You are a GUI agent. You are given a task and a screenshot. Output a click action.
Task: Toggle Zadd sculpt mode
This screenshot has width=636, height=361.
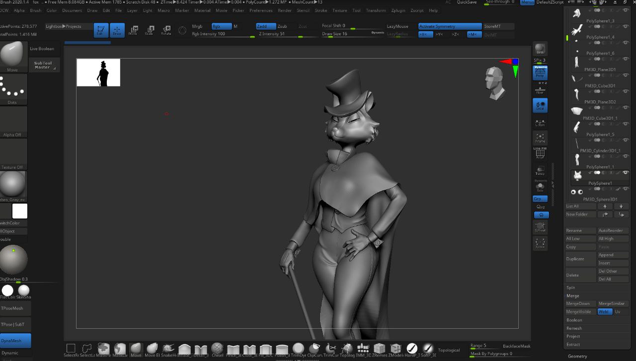pyautogui.click(x=266, y=26)
